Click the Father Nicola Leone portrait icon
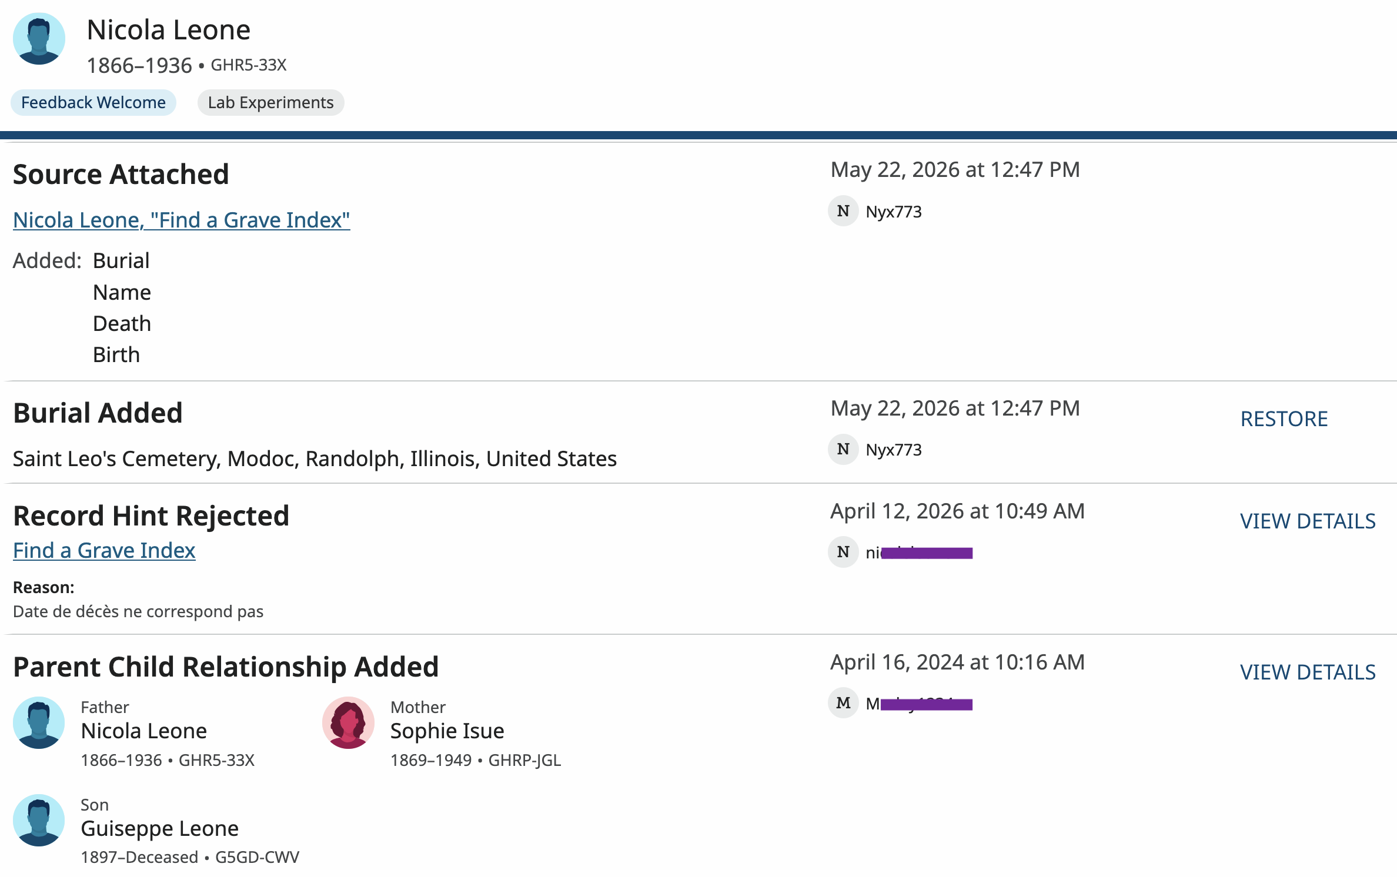 pos(39,722)
